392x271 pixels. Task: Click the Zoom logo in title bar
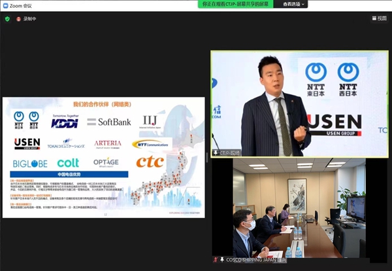[5, 5]
